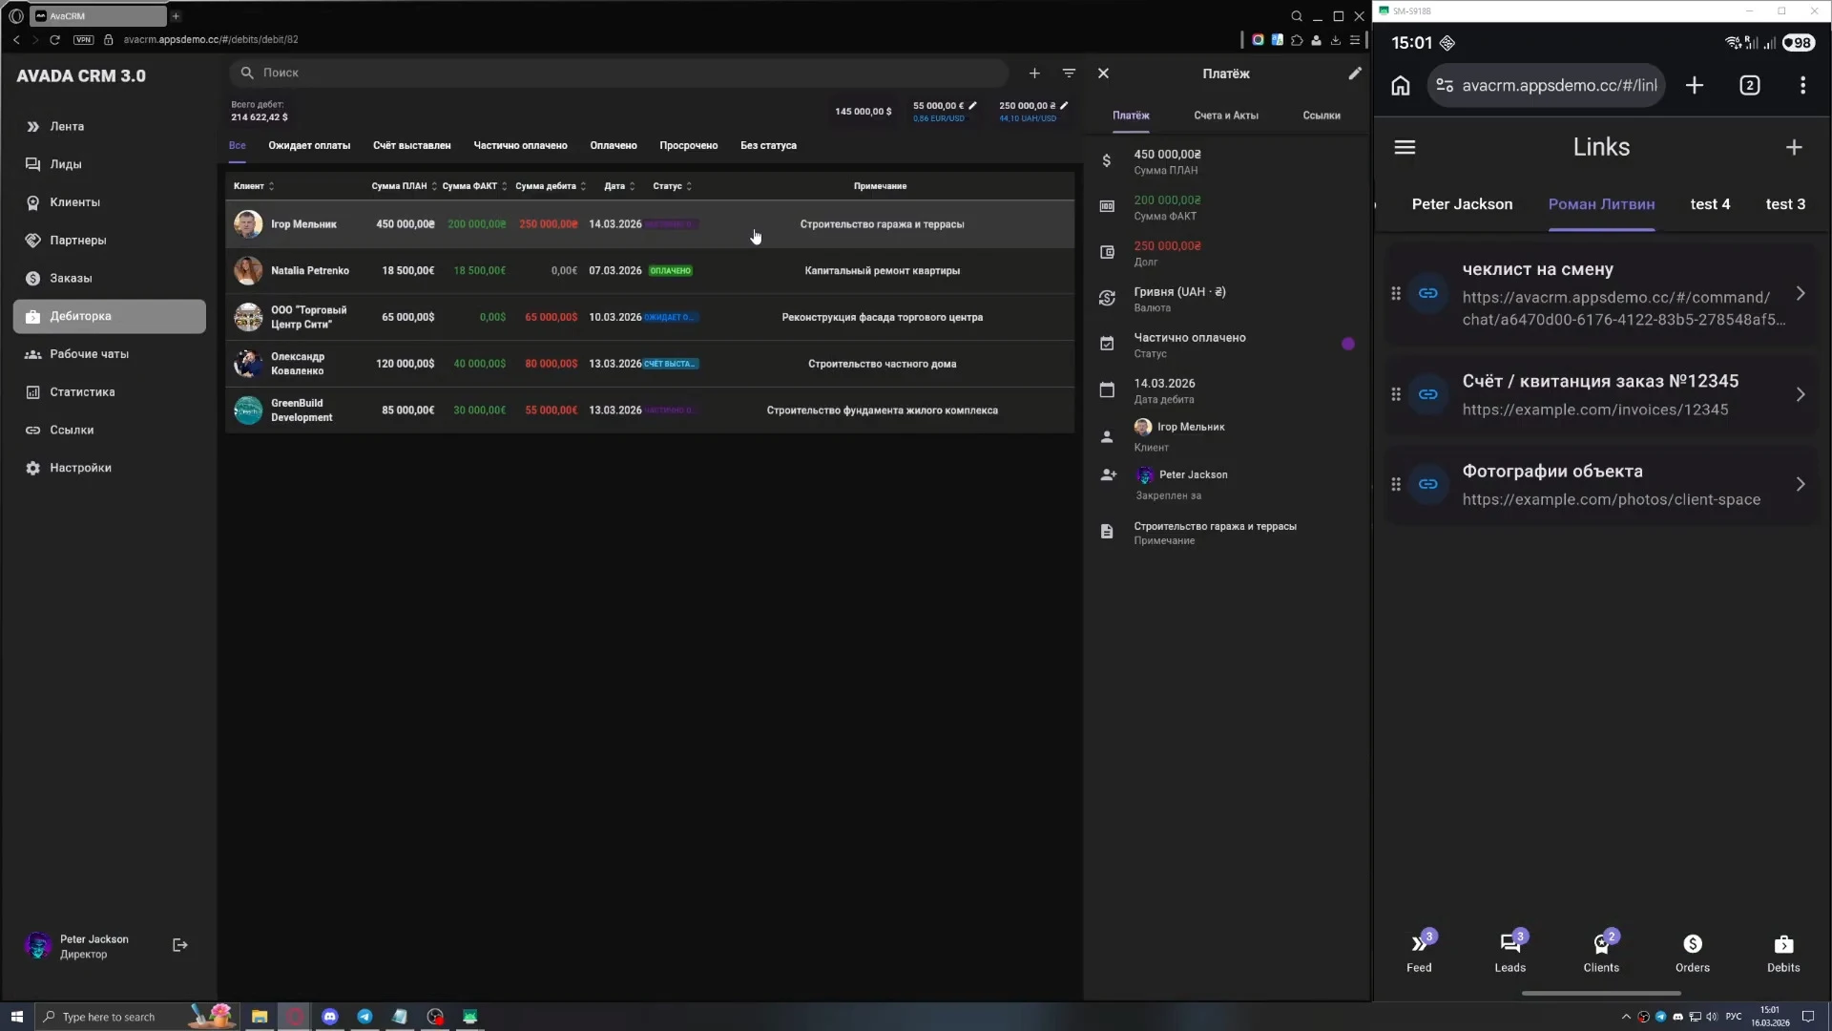Filter by Частично оплачено status tab
This screenshot has height=1031, width=1832.
click(520, 146)
